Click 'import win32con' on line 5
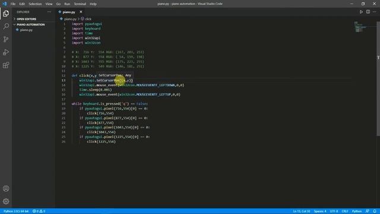380x214 pixels. [86, 43]
